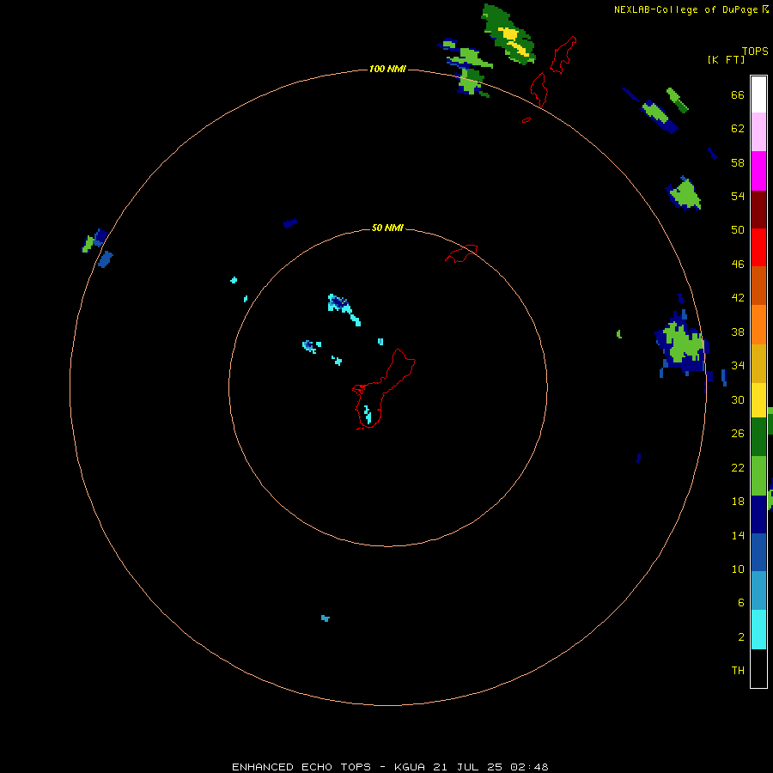Click the legend value 30

[738, 399]
